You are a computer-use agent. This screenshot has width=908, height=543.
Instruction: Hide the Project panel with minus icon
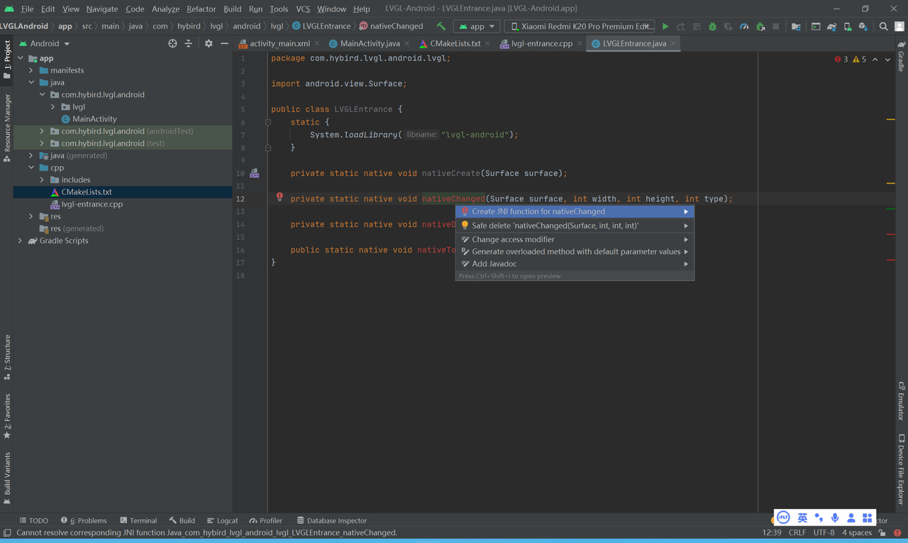pyautogui.click(x=224, y=43)
